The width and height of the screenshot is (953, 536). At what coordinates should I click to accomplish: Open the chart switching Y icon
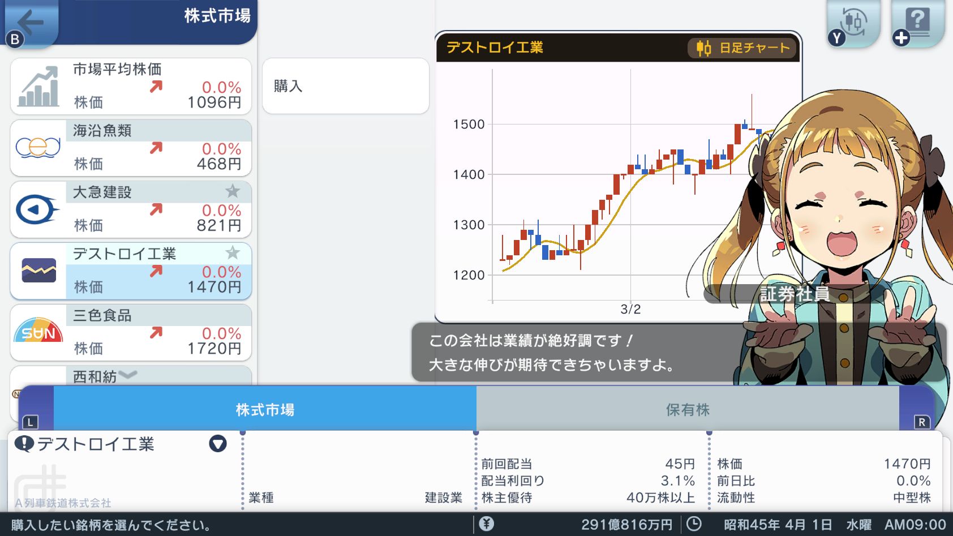[853, 24]
